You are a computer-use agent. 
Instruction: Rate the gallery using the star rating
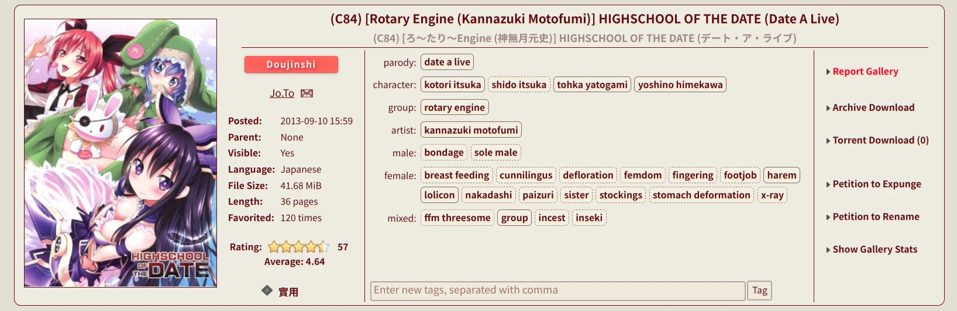pyautogui.click(x=298, y=247)
